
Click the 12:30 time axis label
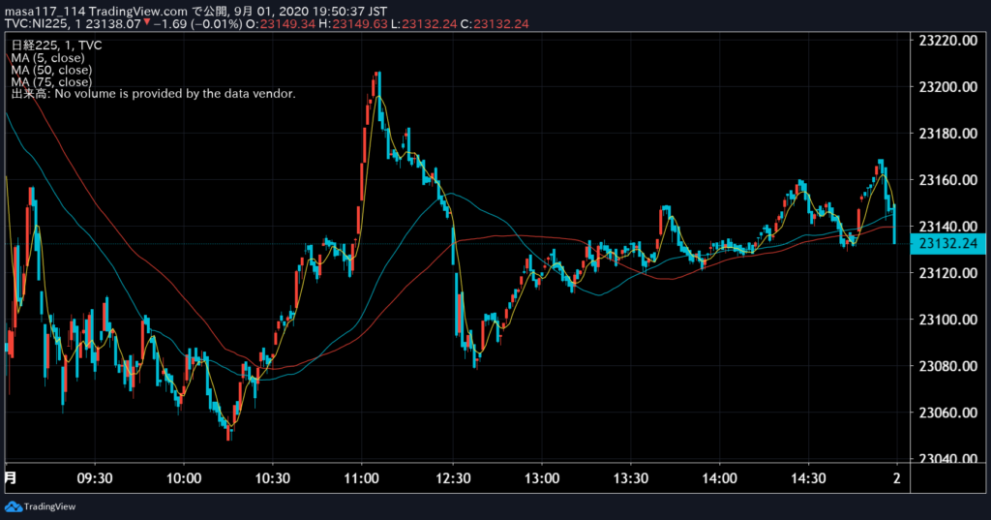(x=453, y=478)
